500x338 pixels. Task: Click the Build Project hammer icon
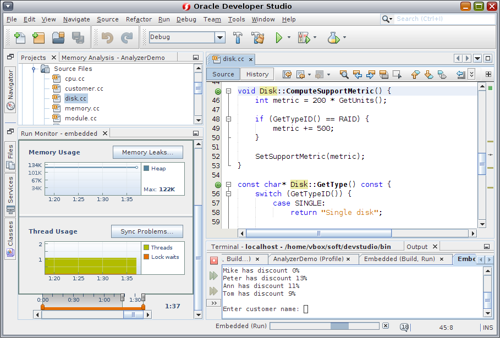tap(238, 37)
